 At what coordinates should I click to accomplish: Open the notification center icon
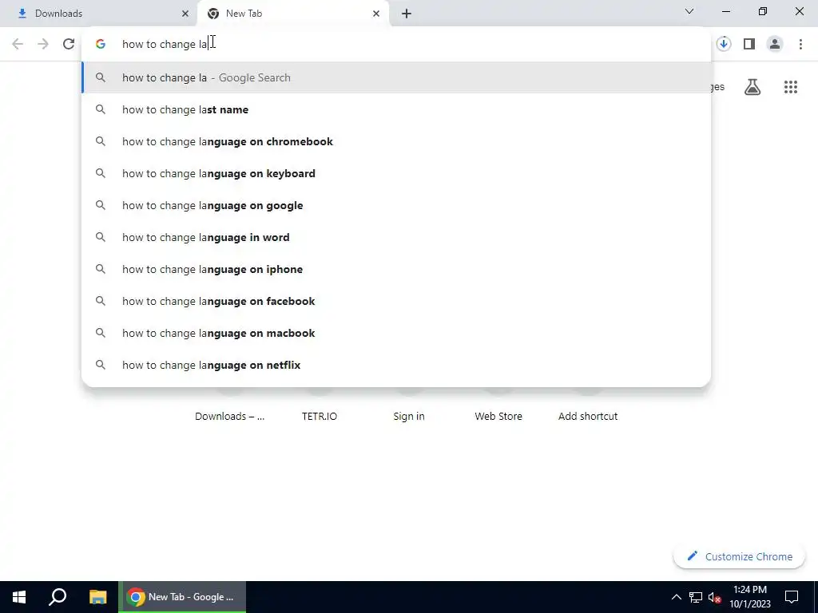[x=792, y=597]
